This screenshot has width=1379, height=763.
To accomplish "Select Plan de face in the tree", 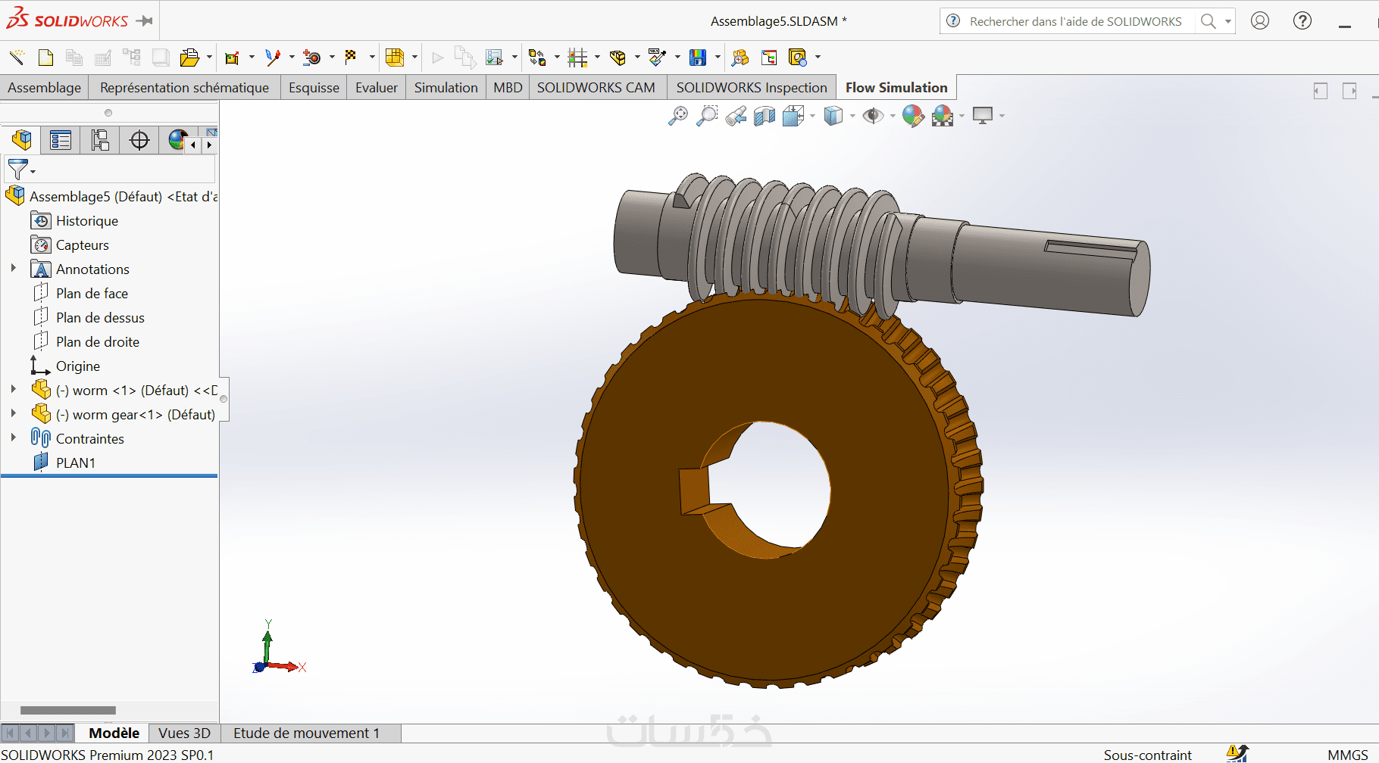I will point(92,294).
